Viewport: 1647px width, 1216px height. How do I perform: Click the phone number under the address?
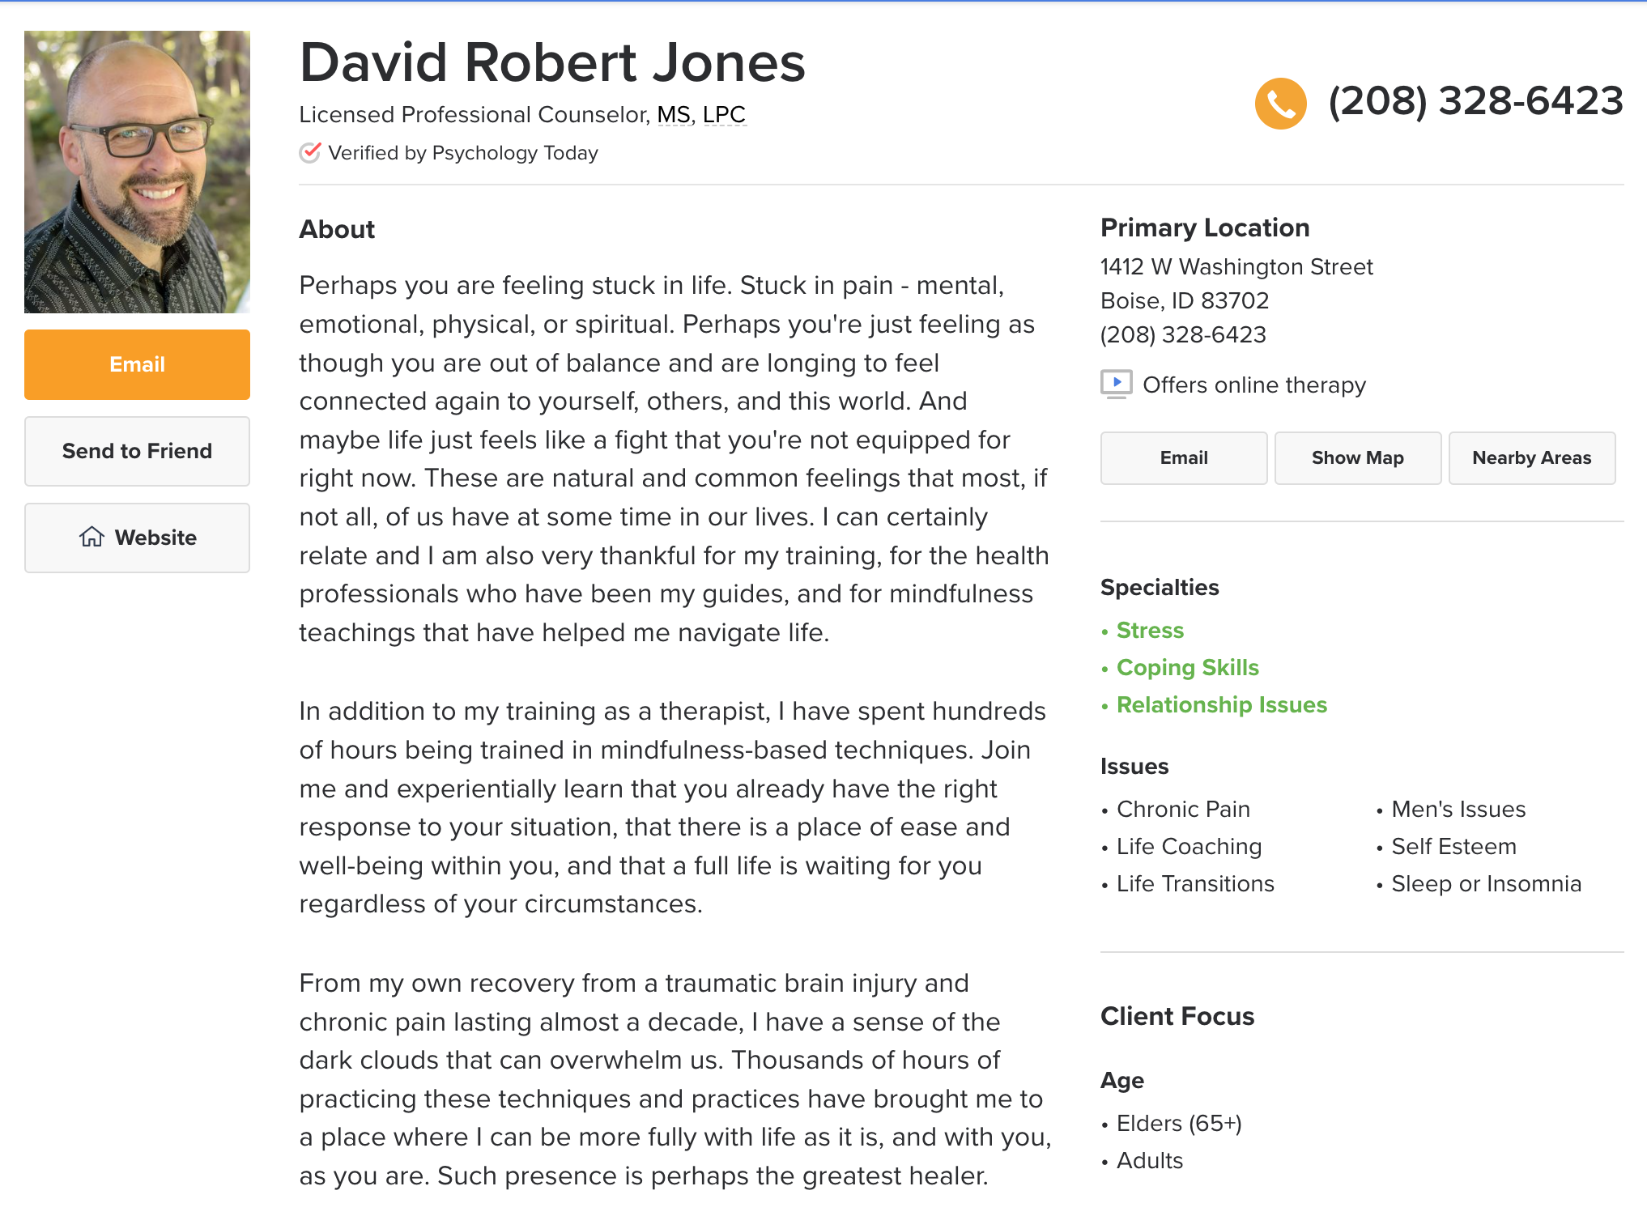[x=1183, y=334]
